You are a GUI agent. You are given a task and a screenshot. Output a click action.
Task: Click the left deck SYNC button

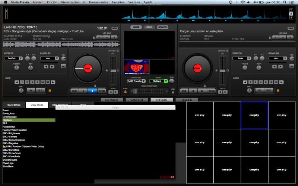click(x=102, y=91)
